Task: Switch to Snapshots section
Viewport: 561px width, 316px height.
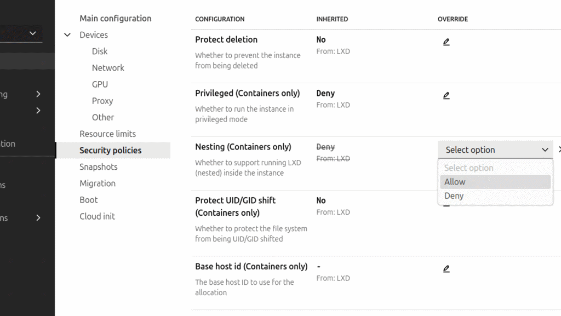Action: coord(99,167)
